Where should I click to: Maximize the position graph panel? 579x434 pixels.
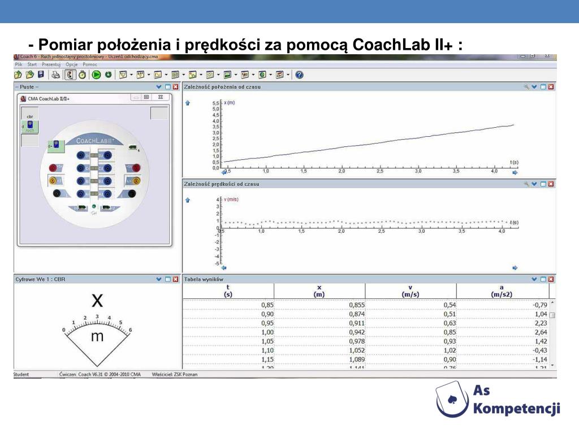coord(543,87)
